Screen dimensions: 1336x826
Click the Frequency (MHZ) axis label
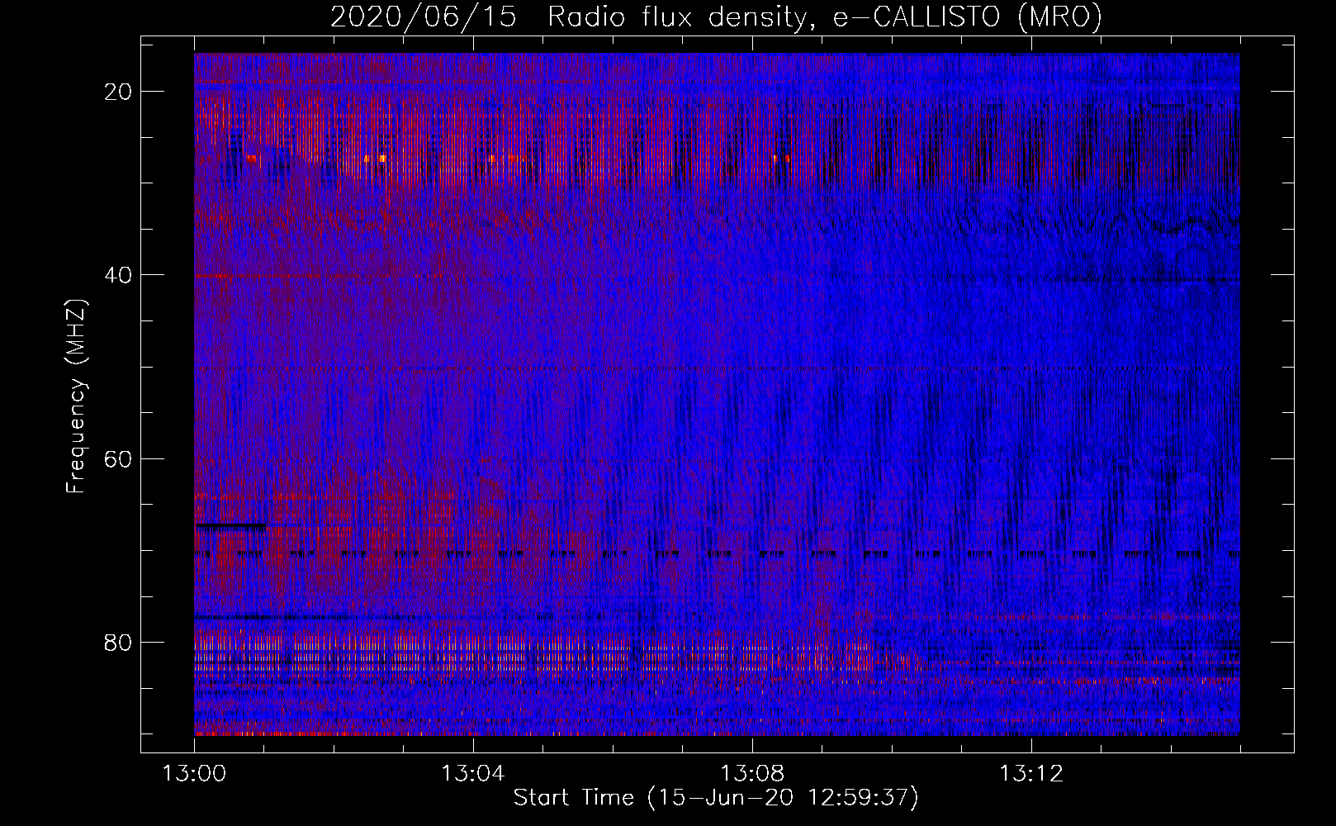pos(76,396)
